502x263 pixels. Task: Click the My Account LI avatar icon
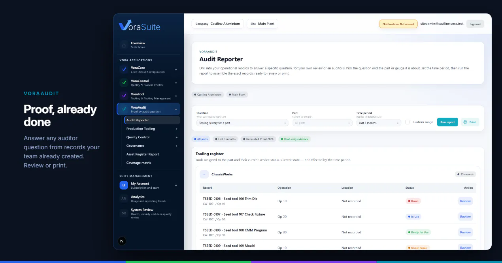point(124,185)
